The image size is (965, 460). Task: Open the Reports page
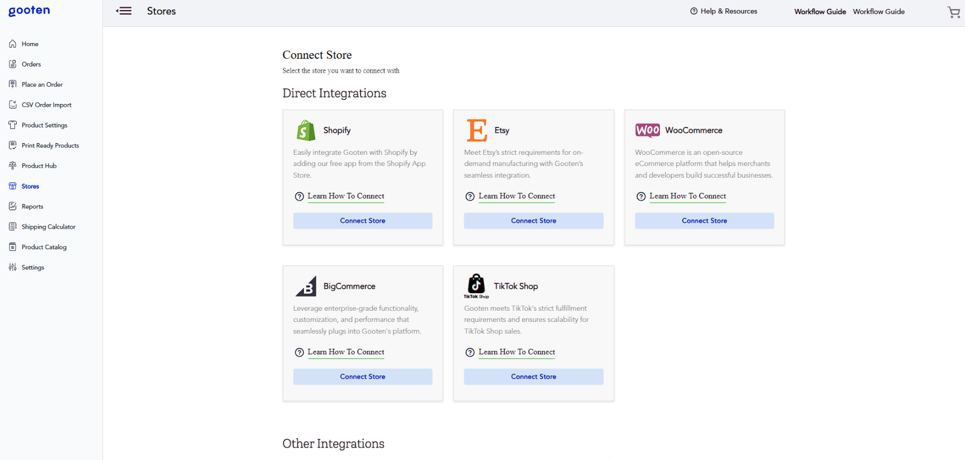(x=32, y=206)
